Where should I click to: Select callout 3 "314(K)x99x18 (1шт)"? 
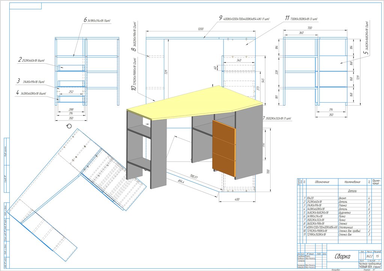point(31,81)
